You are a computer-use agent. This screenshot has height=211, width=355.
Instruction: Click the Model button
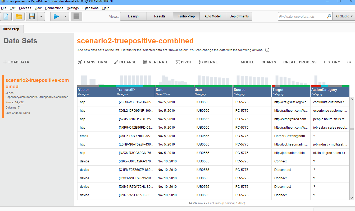pos(247,62)
